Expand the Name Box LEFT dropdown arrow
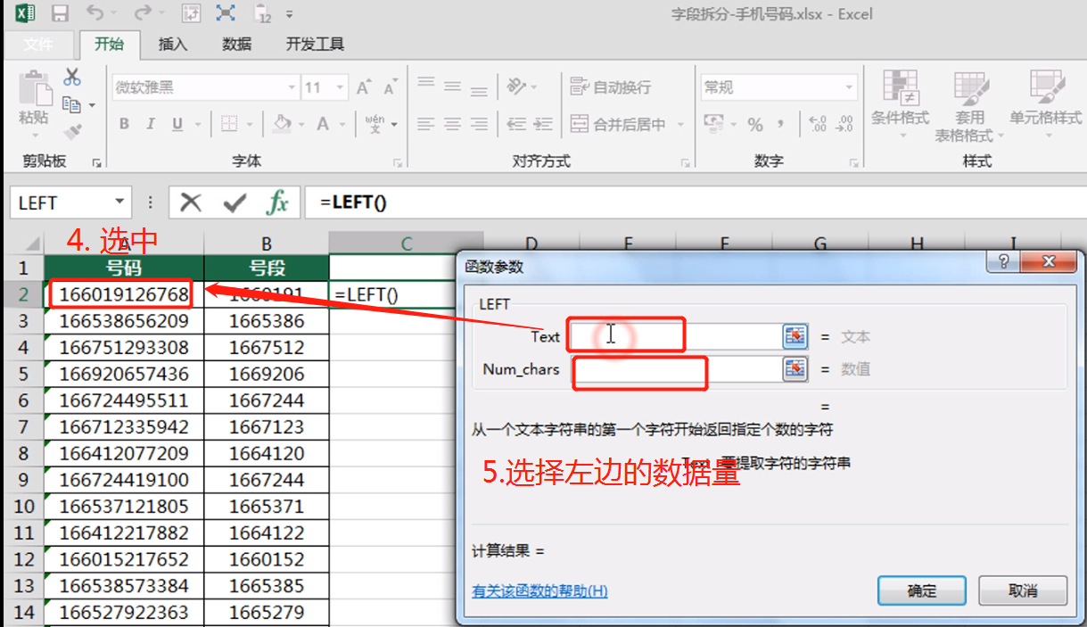Viewport: 1087px width, 627px height. tap(119, 202)
